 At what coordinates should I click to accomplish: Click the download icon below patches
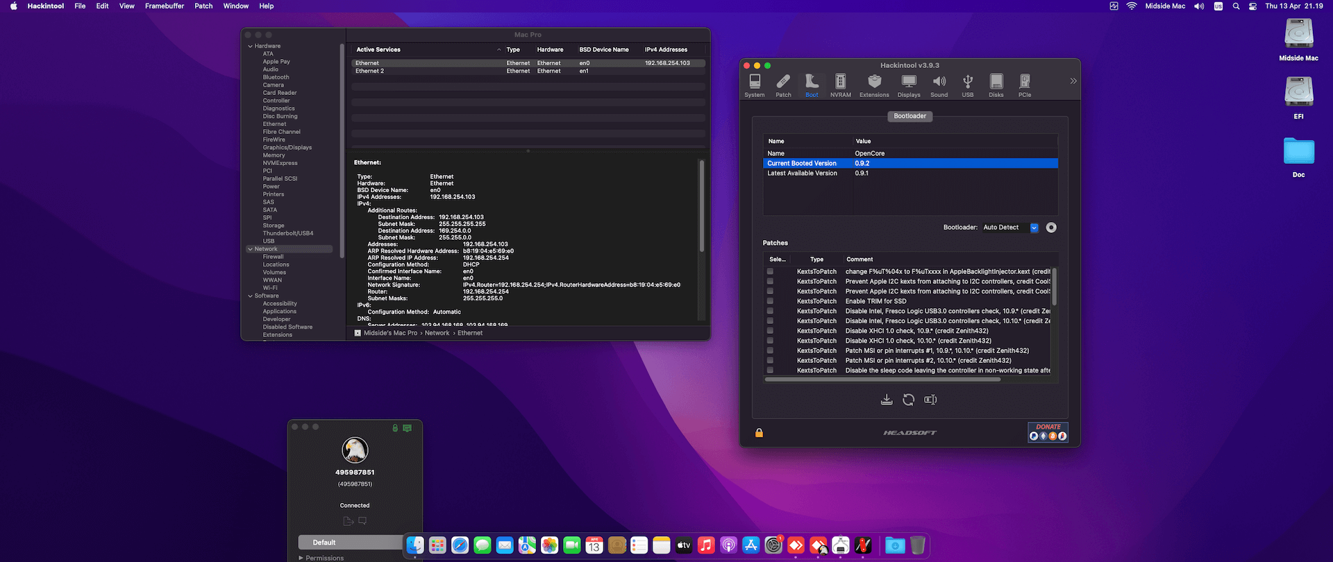(887, 400)
